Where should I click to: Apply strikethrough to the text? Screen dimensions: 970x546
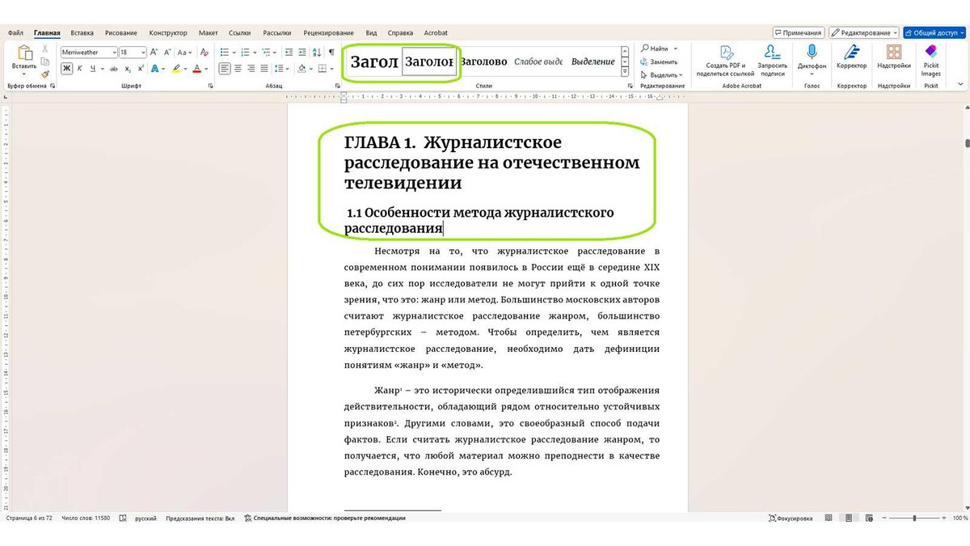point(113,68)
